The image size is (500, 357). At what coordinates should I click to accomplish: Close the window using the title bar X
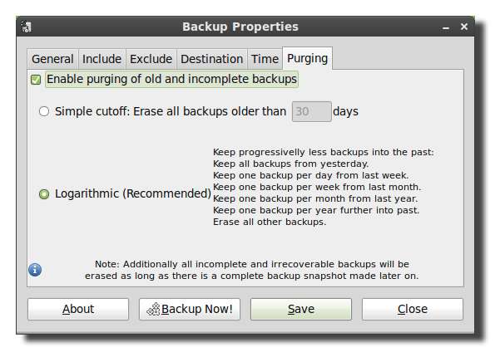coord(464,27)
